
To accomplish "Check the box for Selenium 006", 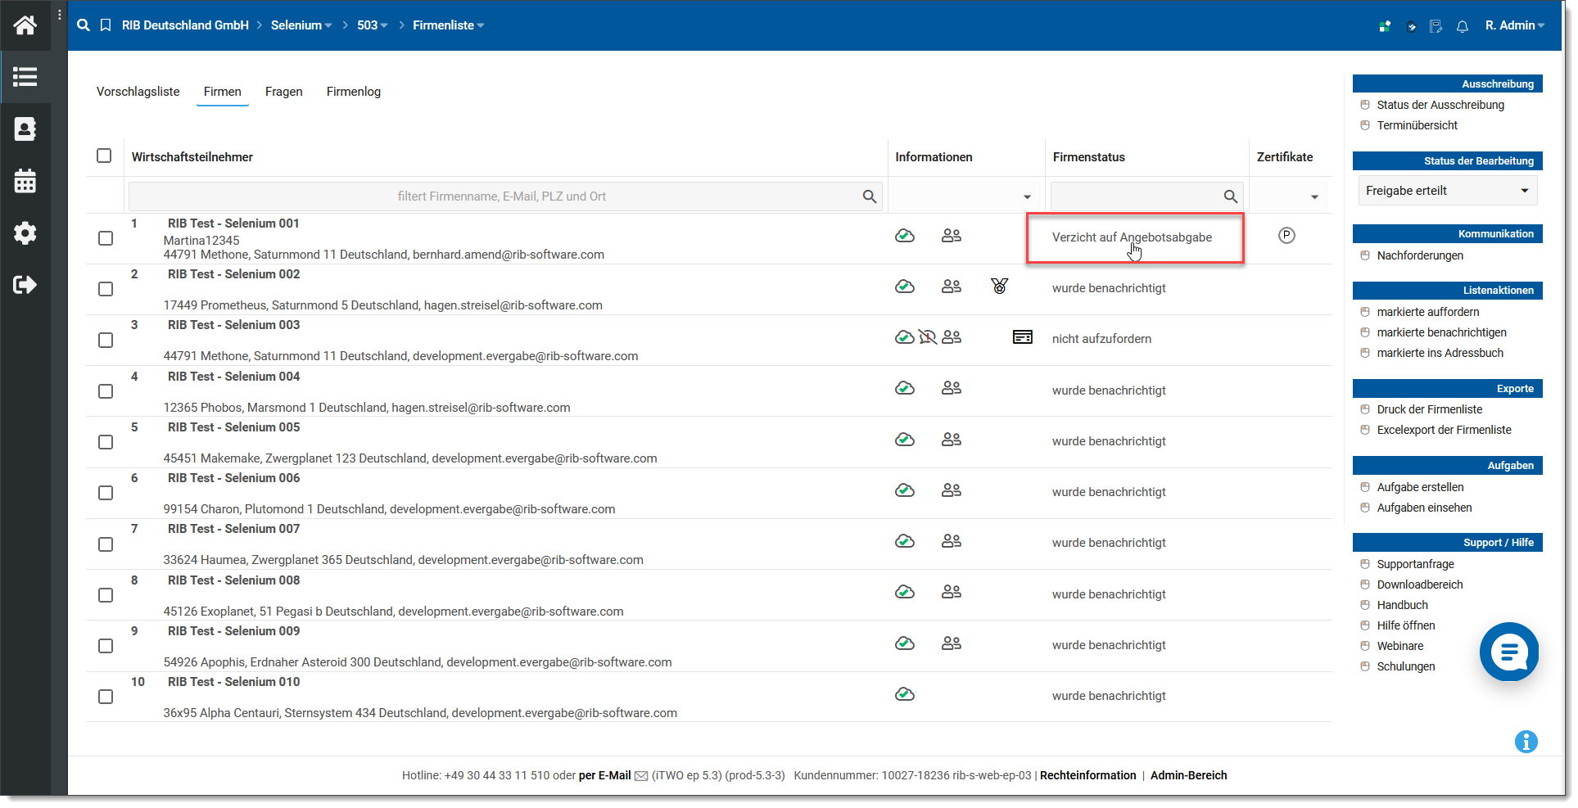I will 106,493.
